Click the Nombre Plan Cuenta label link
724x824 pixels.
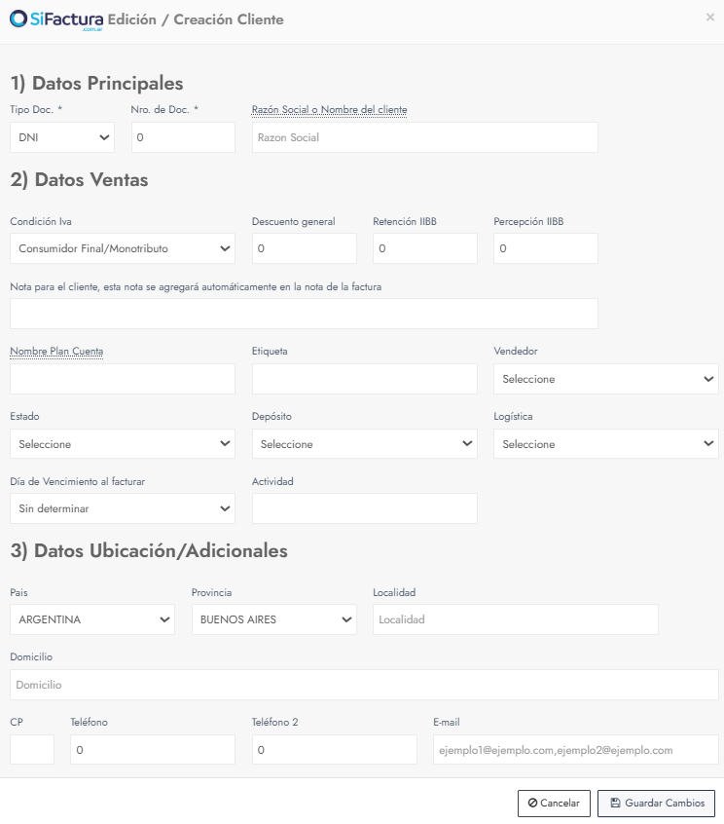pyautogui.click(x=56, y=351)
